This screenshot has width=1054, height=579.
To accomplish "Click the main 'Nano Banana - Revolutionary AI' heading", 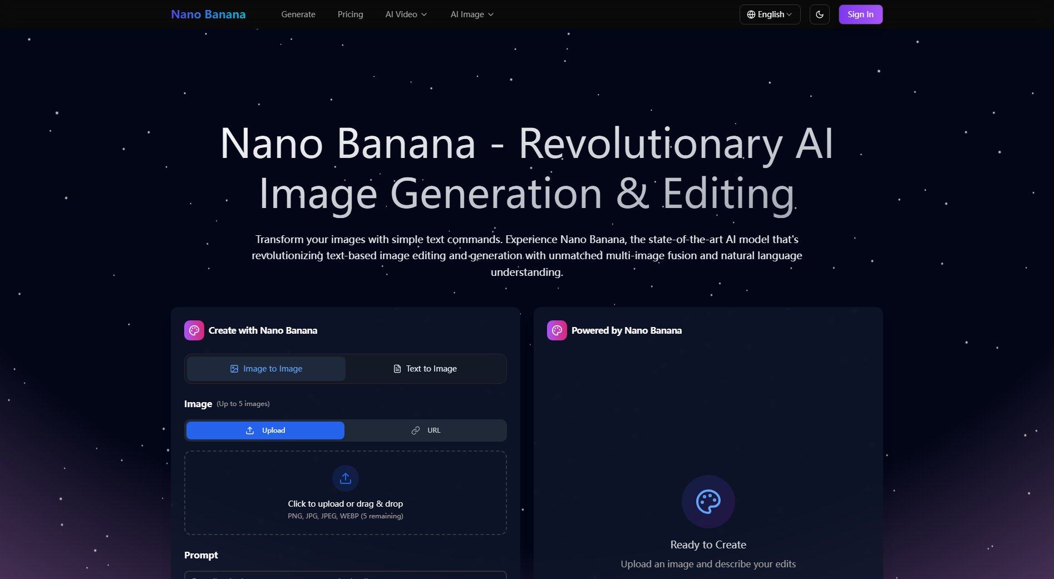I will click(527, 169).
